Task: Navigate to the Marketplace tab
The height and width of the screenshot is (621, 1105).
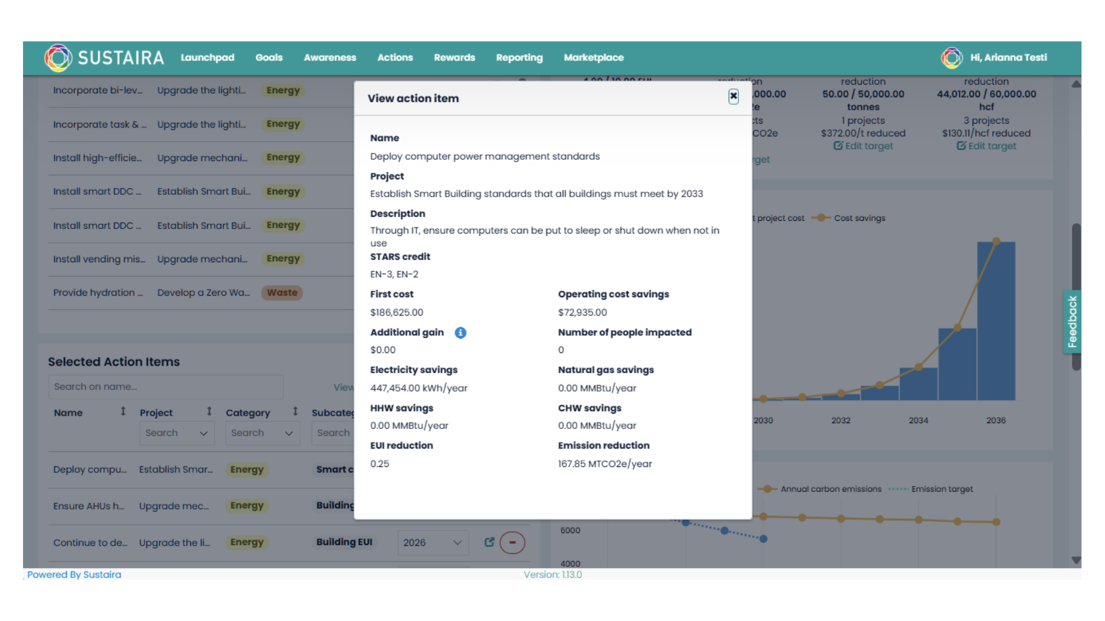Action: tap(593, 57)
